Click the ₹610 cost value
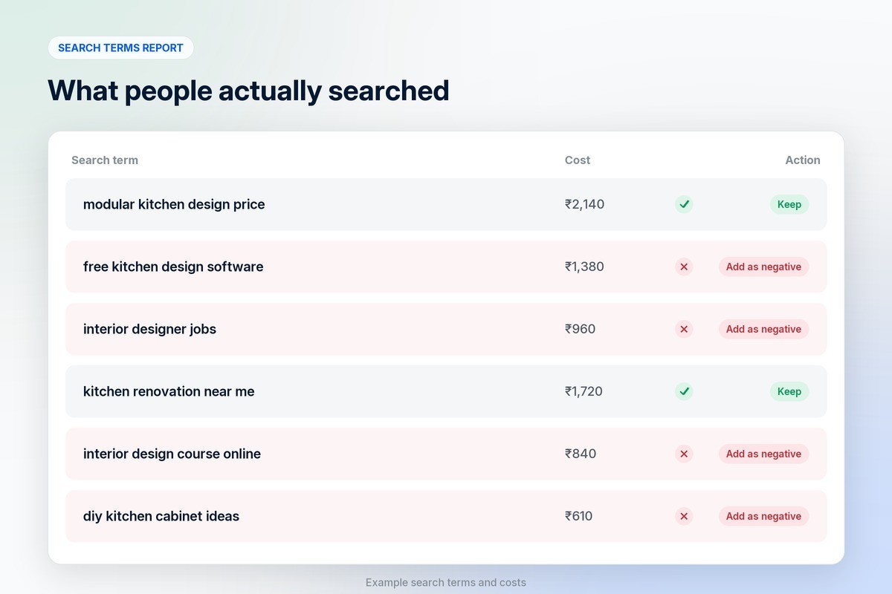This screenshot has height=594, width=892. (578, 516)
